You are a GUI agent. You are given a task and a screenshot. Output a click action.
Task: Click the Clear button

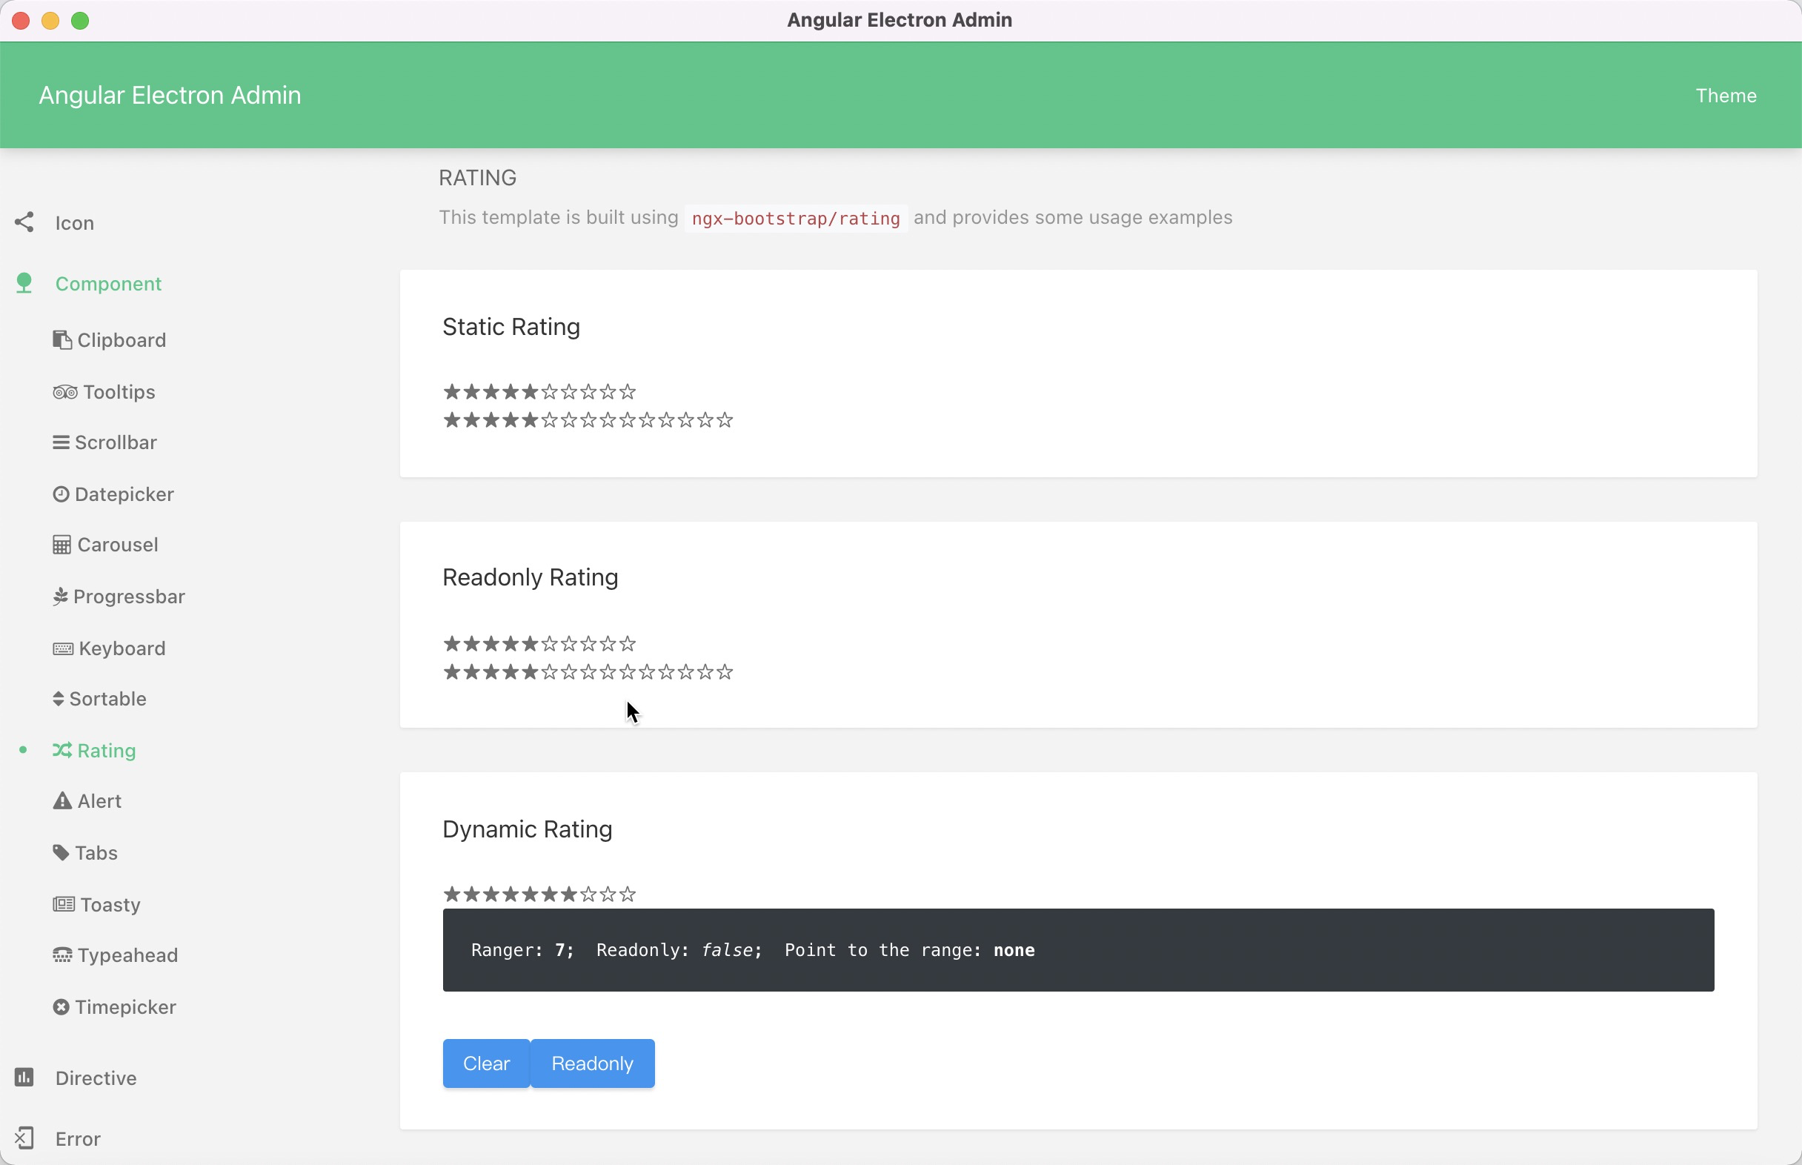click(486, 1063)
